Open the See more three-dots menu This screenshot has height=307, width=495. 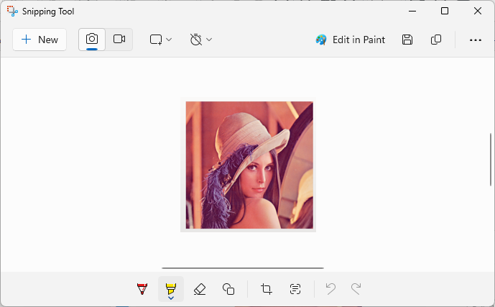coord(476,40)
